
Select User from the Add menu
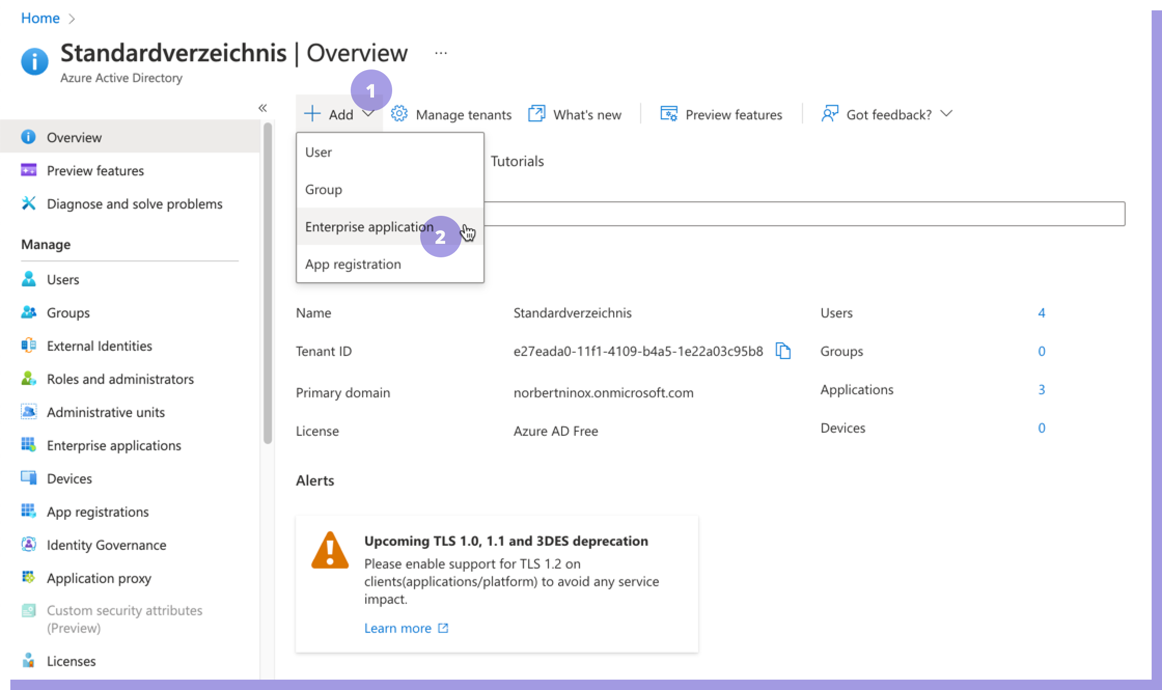390,152
